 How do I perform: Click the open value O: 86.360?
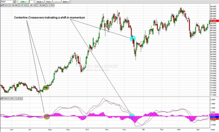(14, 5)
